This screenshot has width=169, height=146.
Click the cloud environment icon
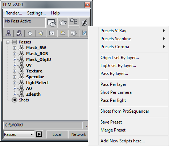pyautogui.click(x=63, y=33)
